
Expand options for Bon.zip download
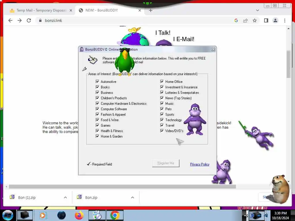pos(133,197)
